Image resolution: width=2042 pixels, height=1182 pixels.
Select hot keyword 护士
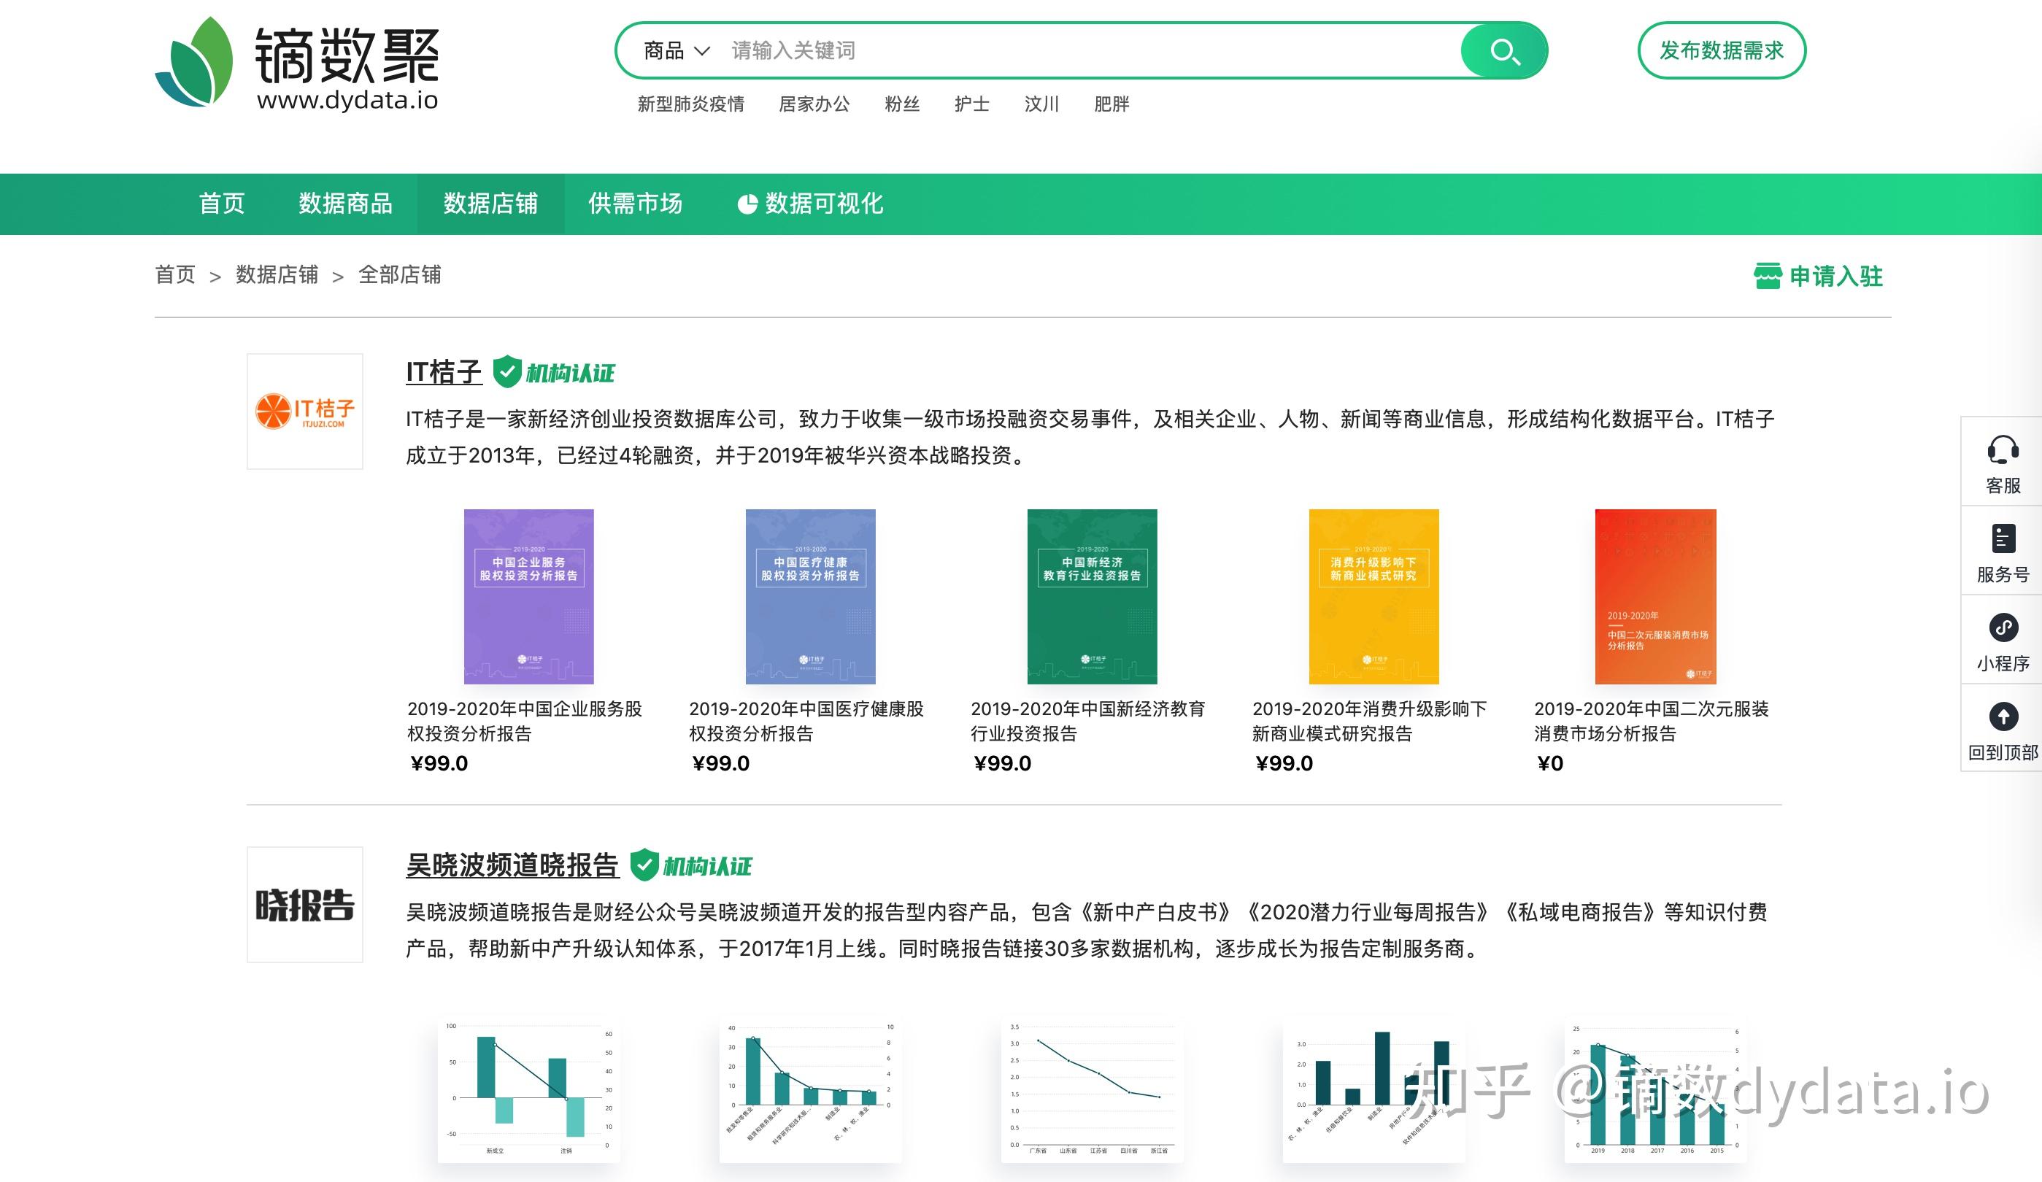click(971, 104)
